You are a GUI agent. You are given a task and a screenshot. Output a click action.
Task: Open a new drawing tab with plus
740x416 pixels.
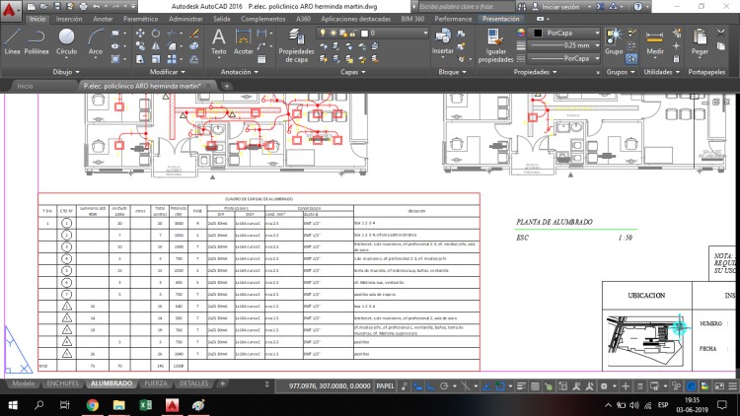[227, 86]
